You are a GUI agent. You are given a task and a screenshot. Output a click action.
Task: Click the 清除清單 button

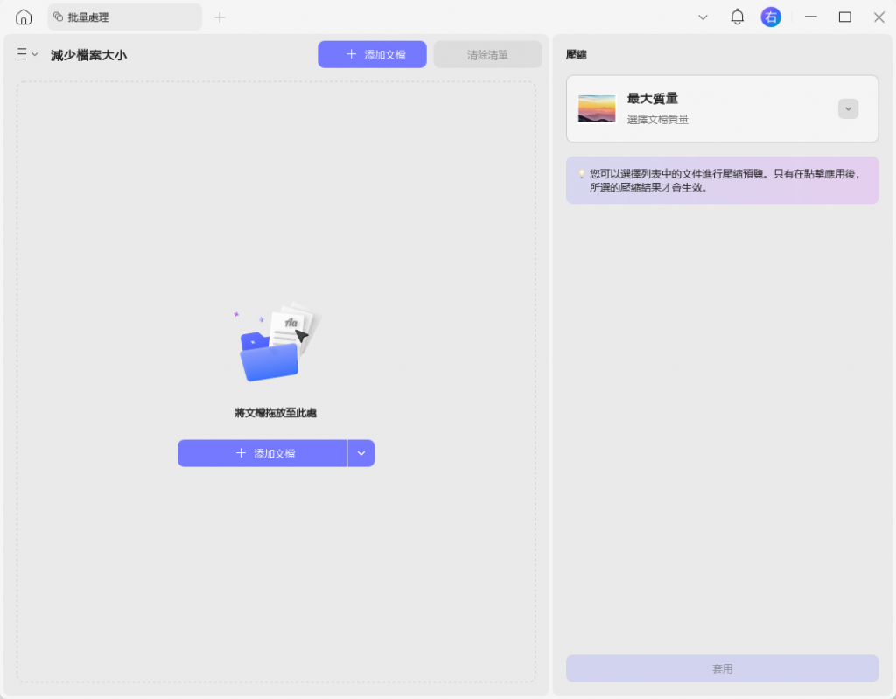(x=487, y=53)
